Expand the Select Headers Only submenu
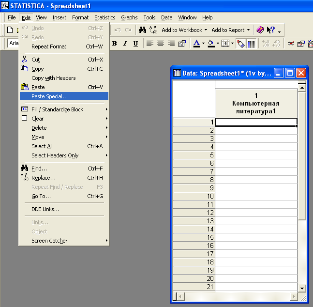 64,155
